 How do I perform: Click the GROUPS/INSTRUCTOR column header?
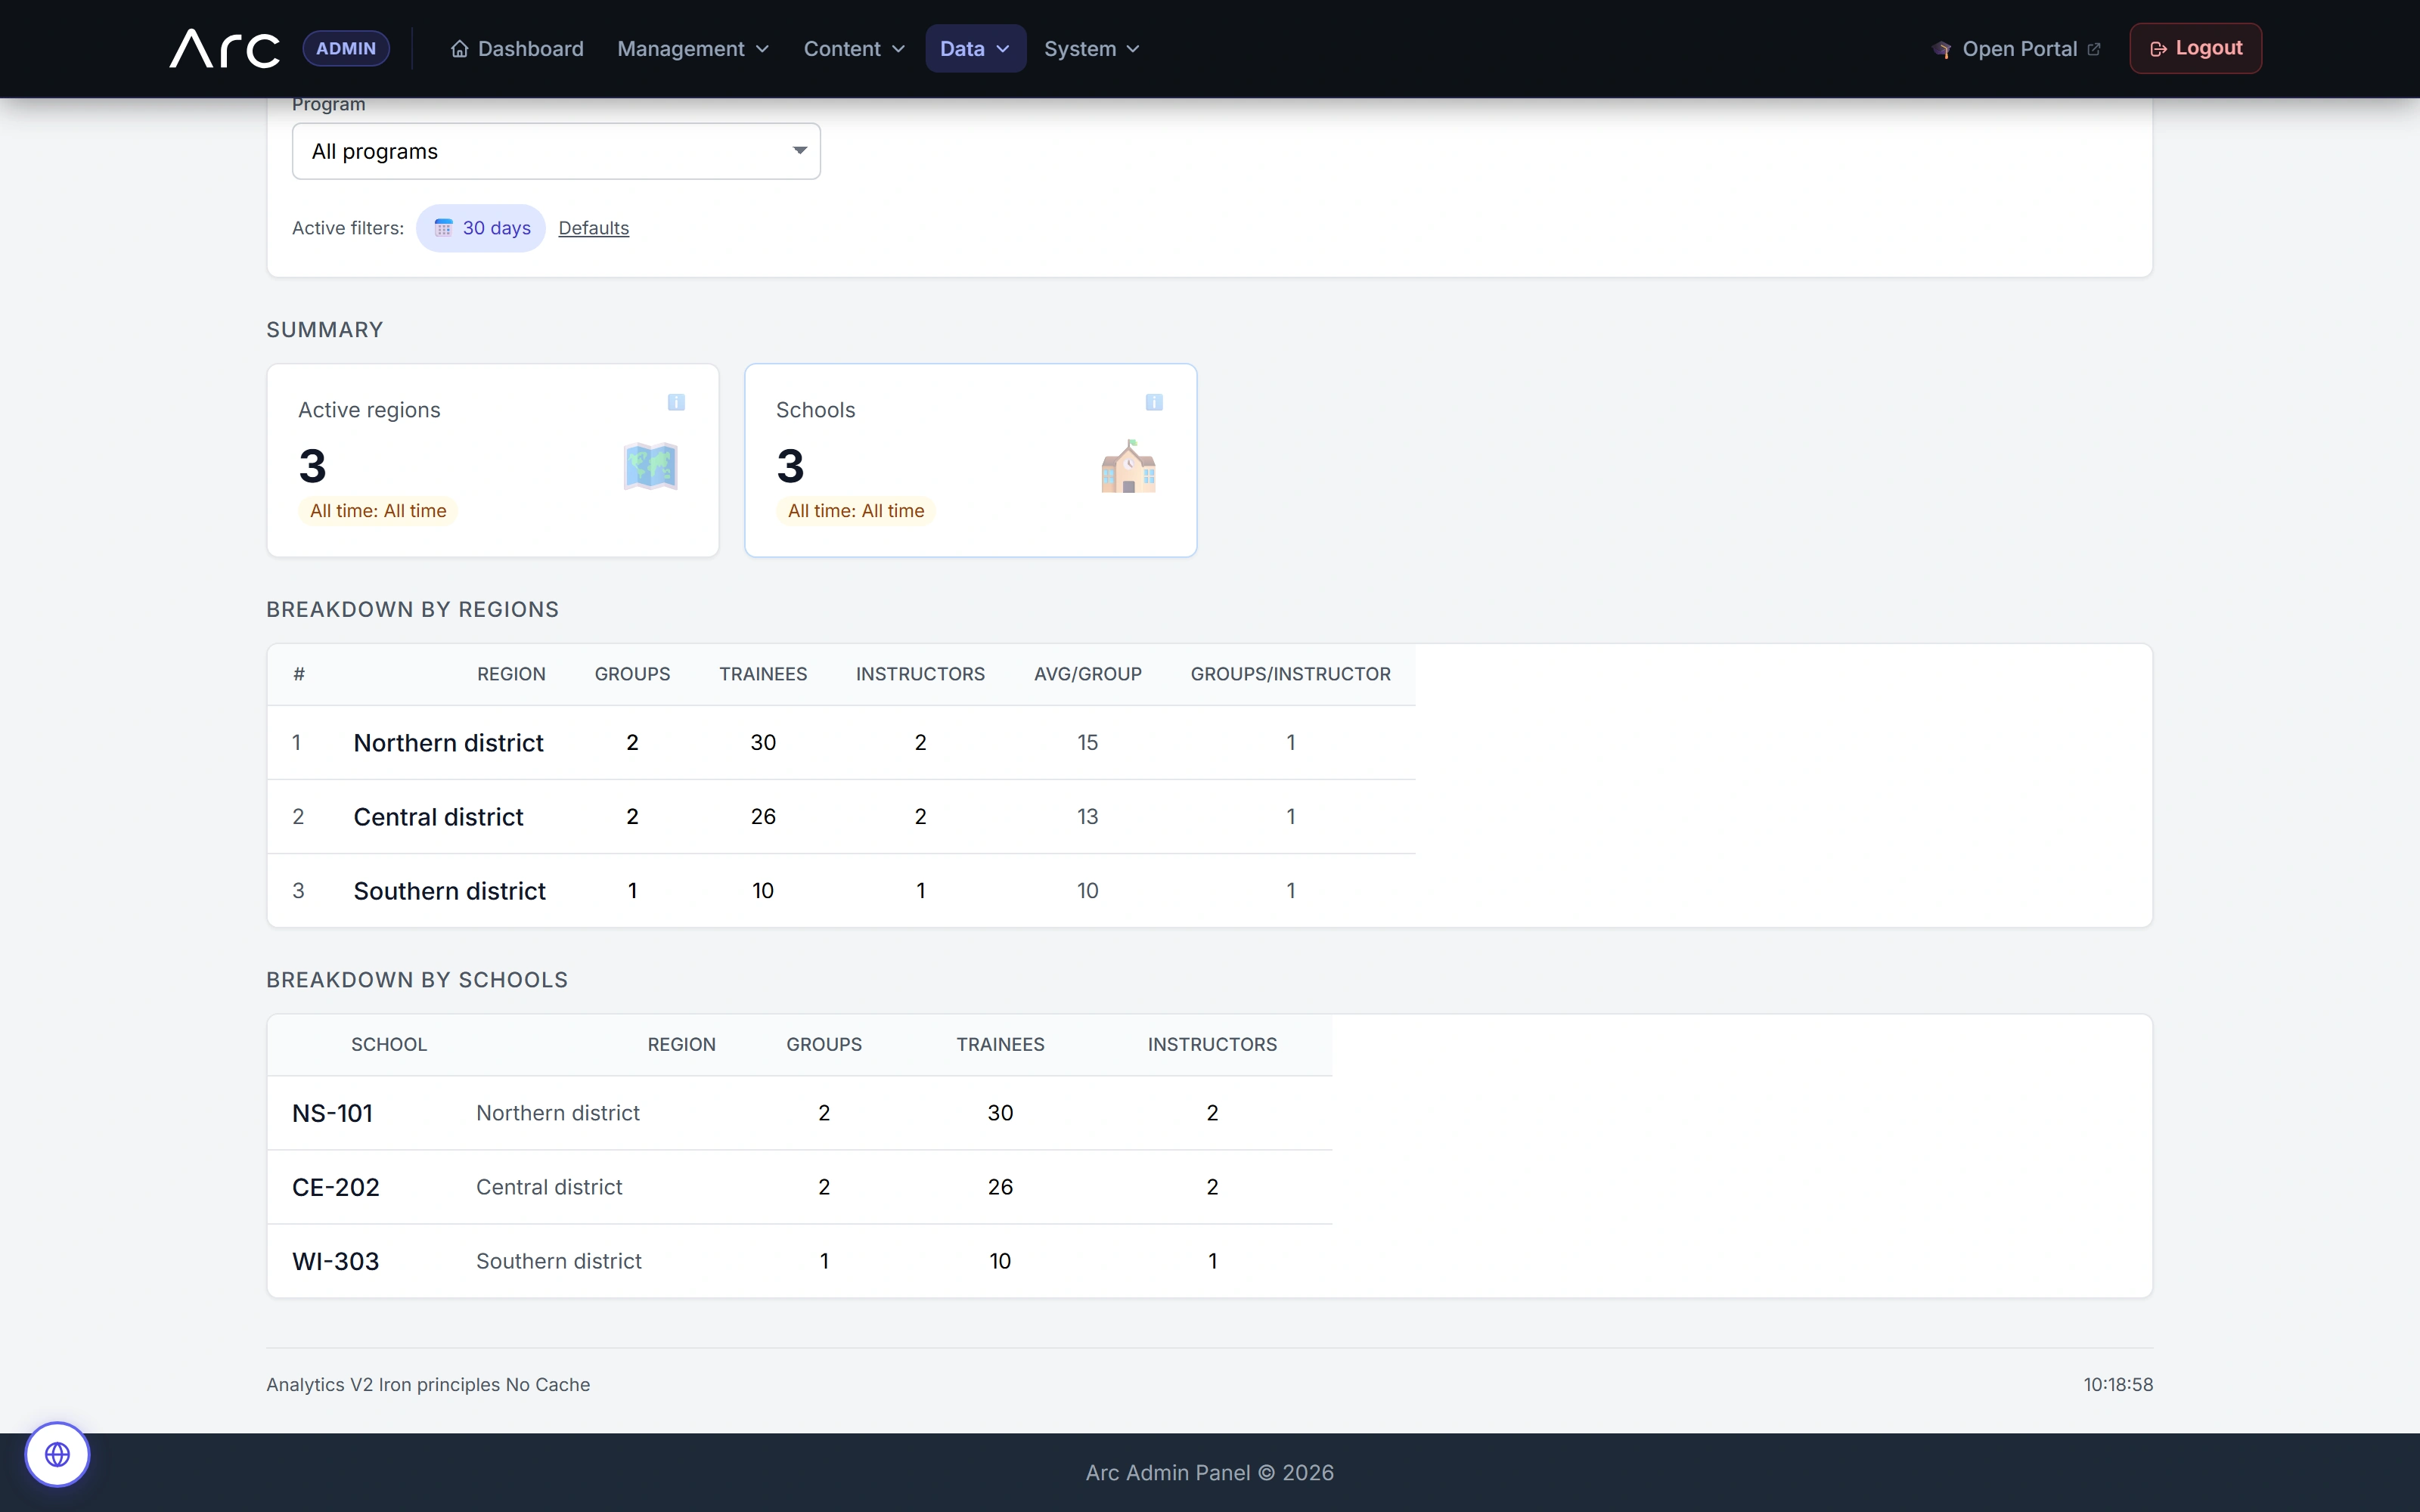[1290, 674]
